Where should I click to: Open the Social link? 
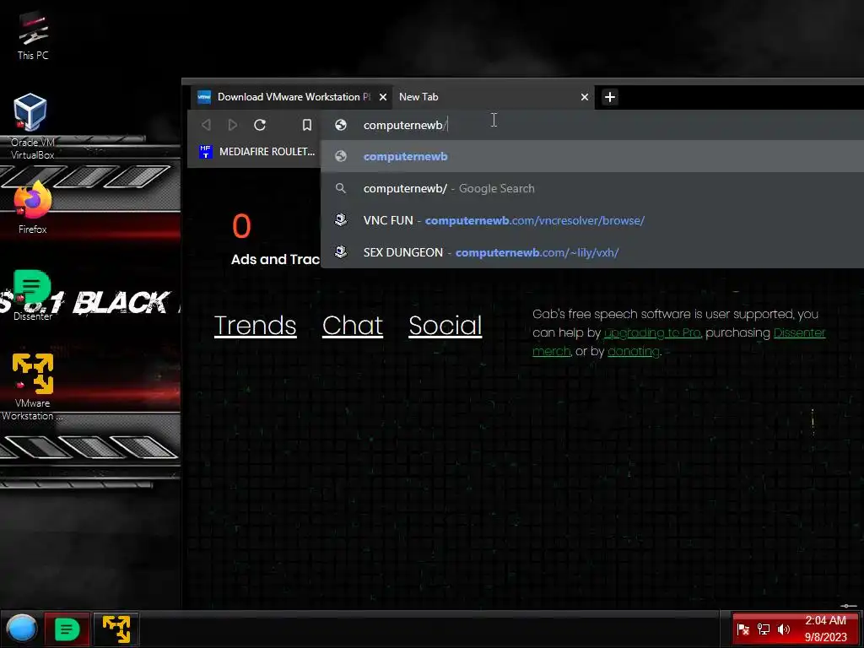(x=445, y=325)
